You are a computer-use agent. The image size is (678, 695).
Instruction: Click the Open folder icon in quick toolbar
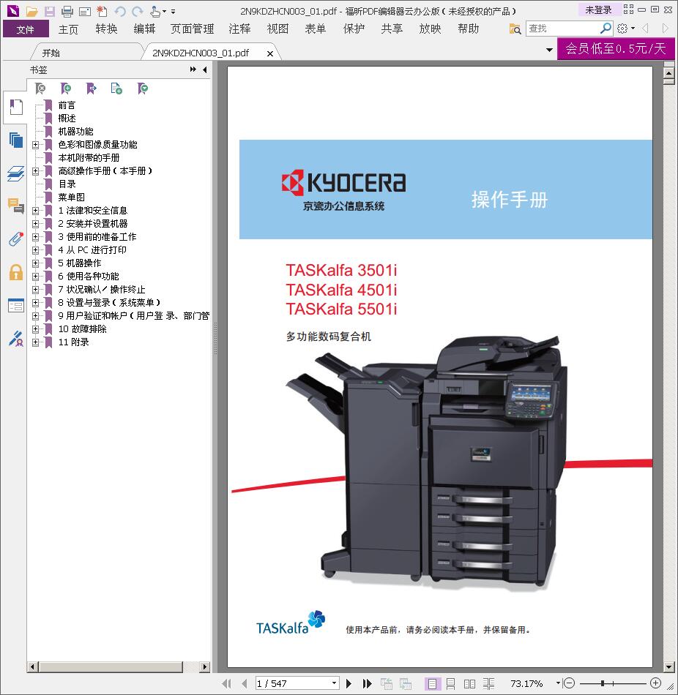(32, 11)
